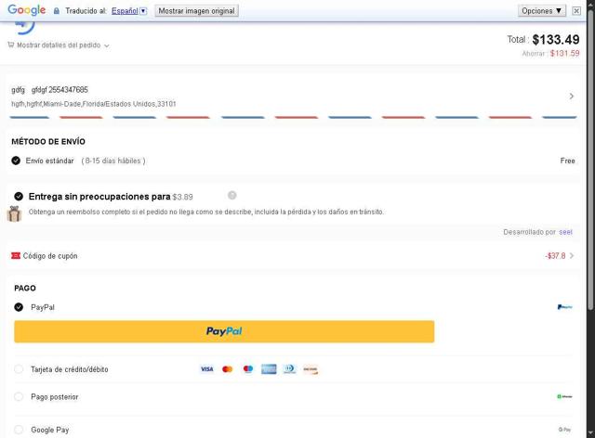595x438 pixels.
Task: Click the small PayPal logo at right
Action: click(564, 307)
